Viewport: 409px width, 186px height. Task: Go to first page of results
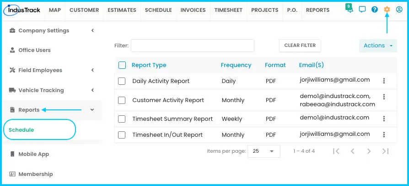[x=336, y=151]
